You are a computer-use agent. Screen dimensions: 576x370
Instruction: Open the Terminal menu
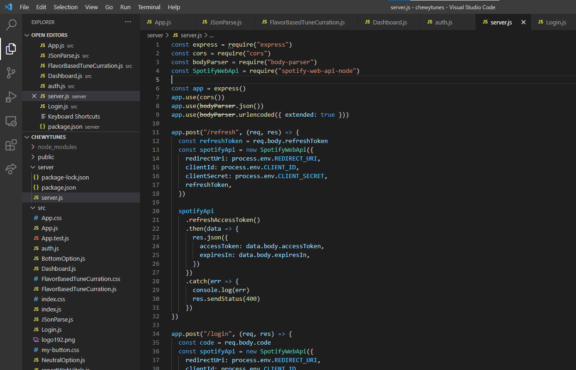point(149,7)
